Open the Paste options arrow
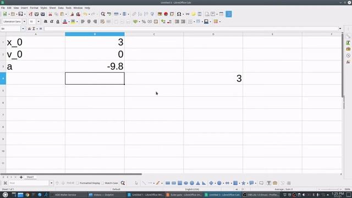 point(66,14)
